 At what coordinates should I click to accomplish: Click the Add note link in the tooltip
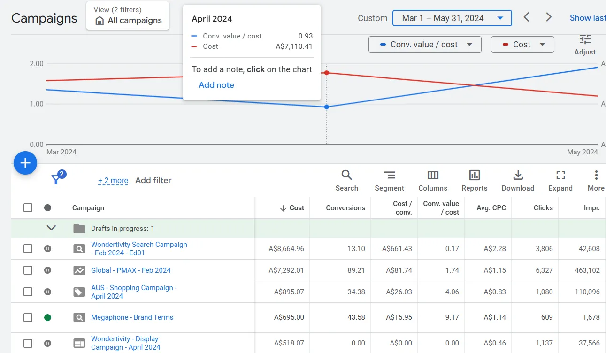click(x=216, y=85)
